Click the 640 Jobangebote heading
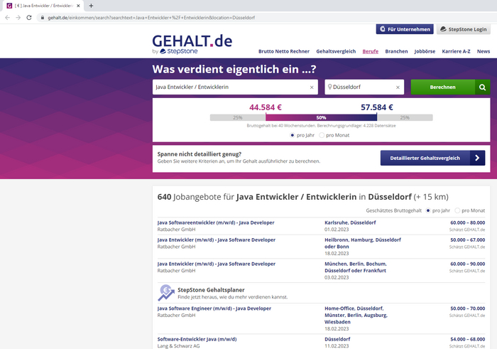 303,197
